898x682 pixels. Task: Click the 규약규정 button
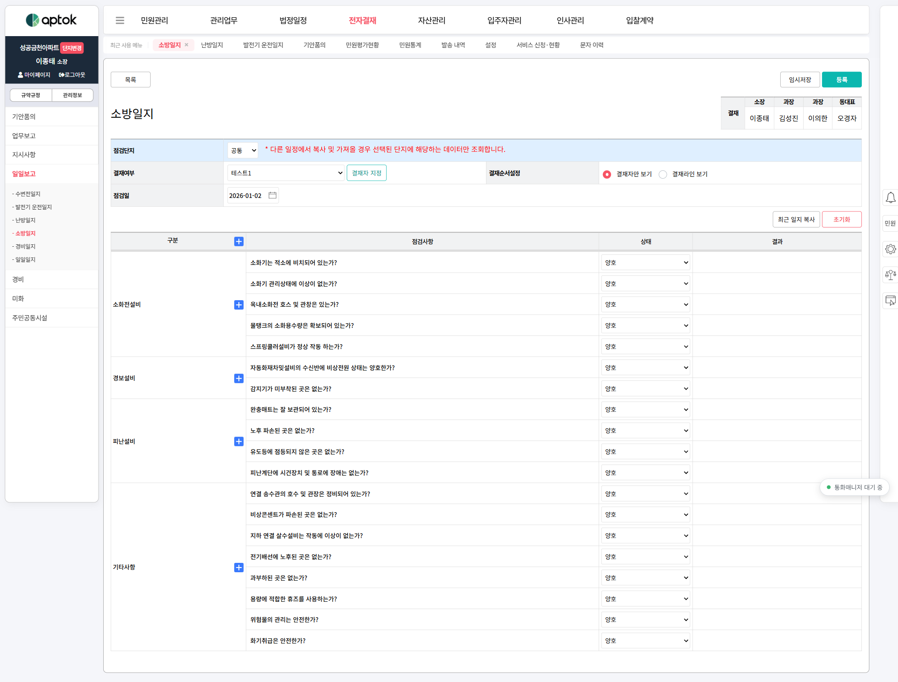(x=30, y=95)
